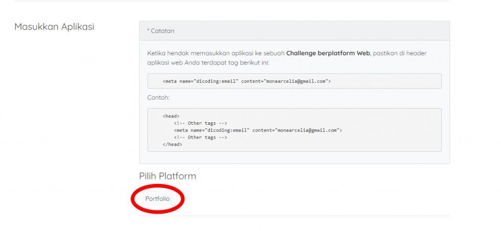Click the meta tag line inside head example
501x231 pixels.
point(258,130)
